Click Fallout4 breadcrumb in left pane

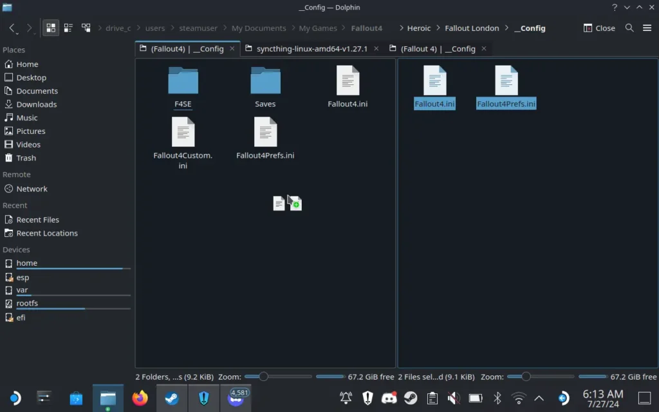coord(367,28)
